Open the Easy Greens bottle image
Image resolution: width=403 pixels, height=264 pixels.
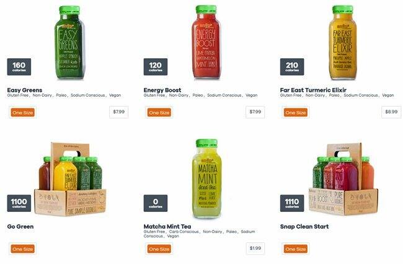69,42
